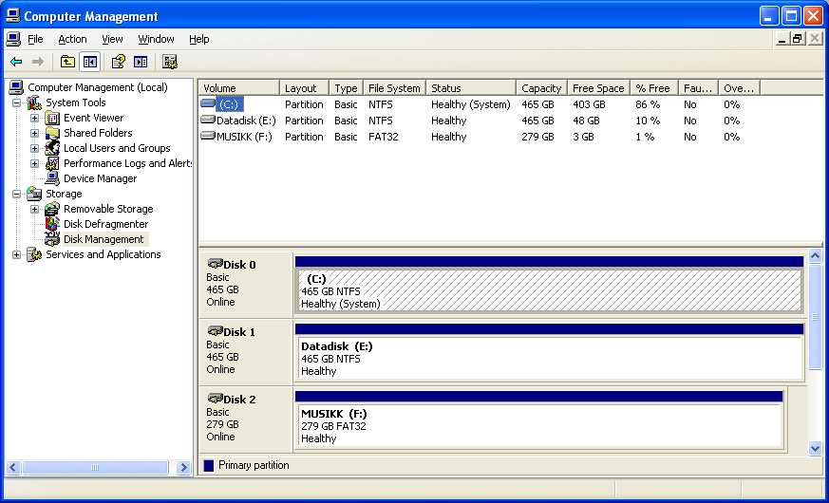Click the Help toolbar icon with question mark
829x503 pixels.
coord(119,63)
